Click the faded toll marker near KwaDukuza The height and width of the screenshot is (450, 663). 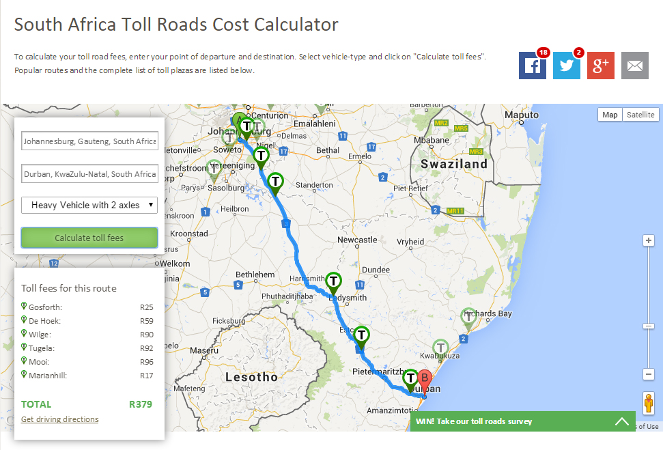coord(440,350)
